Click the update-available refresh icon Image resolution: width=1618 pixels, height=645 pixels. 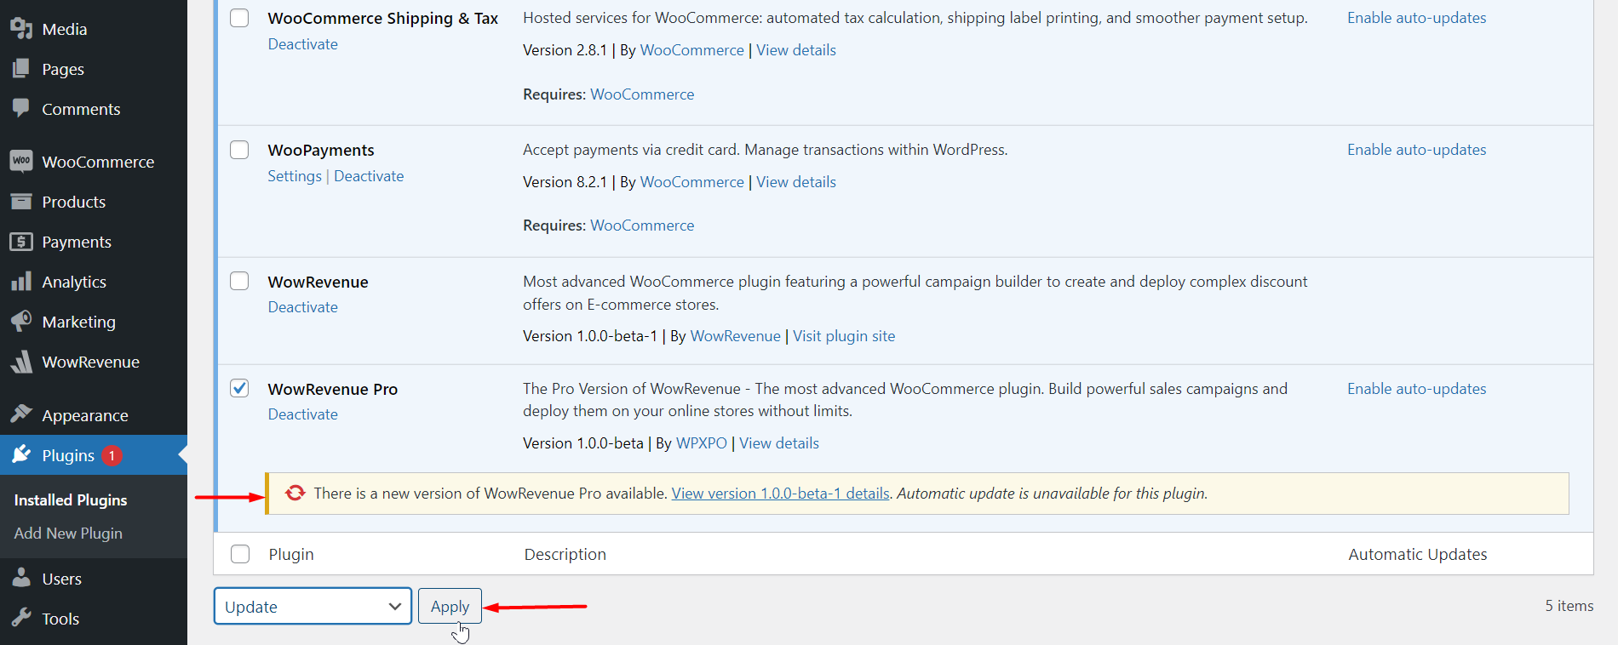[x=295, y=494]
